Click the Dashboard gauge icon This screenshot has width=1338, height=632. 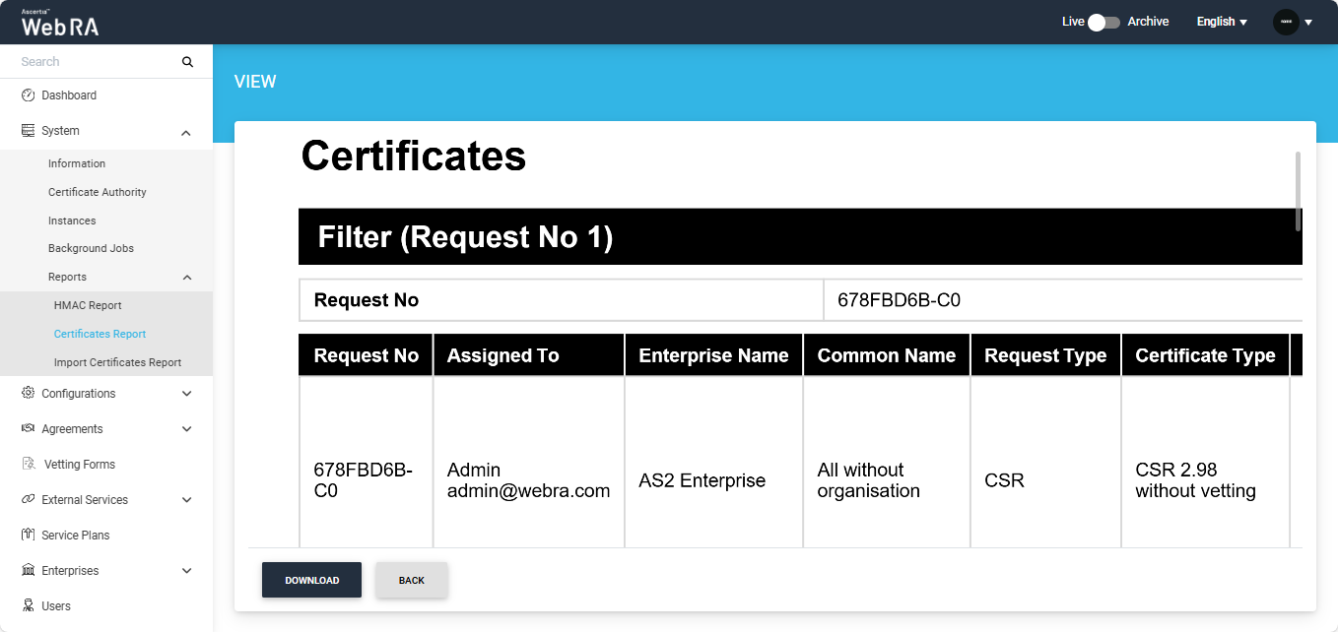click(28, 95)
